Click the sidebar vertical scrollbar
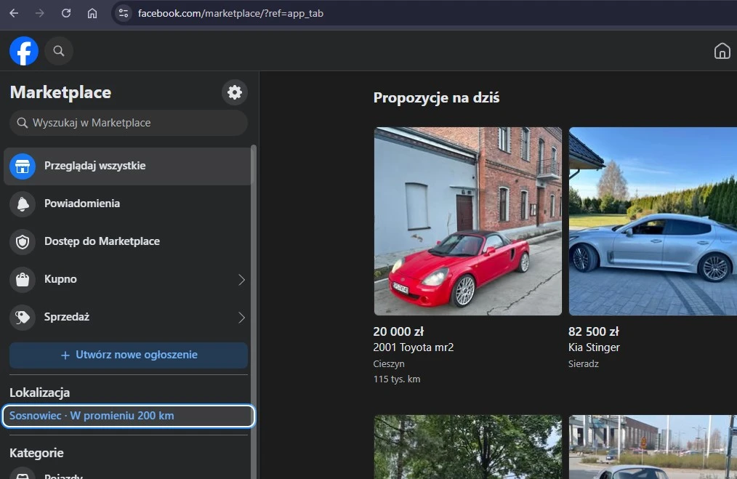Screen dimensions: 737x479 pos(254,310)
